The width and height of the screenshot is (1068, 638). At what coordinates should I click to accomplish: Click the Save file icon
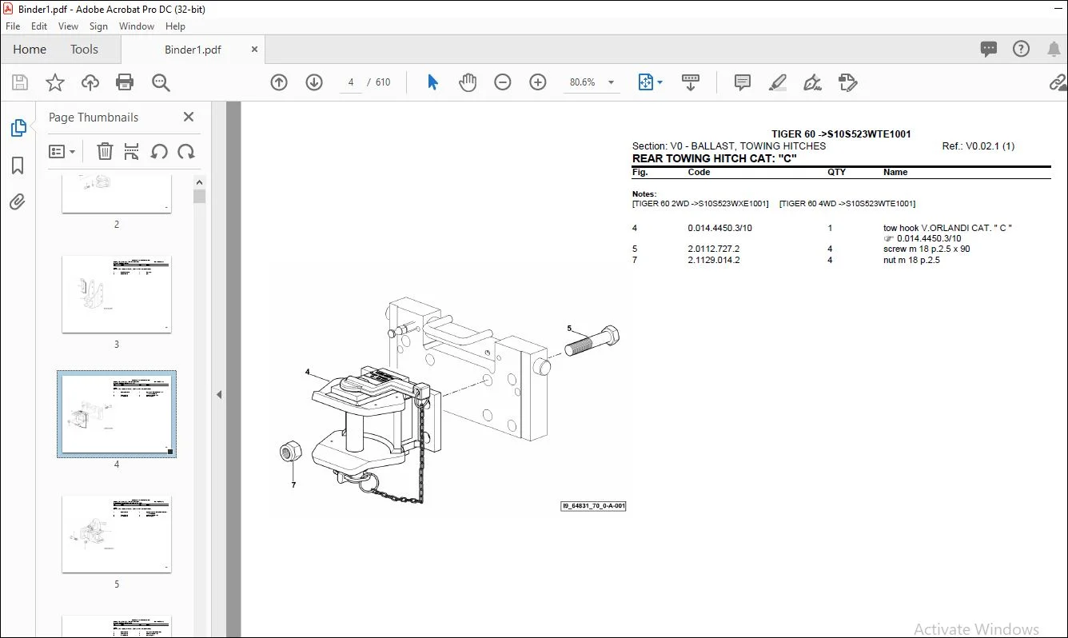coord(20,82)
